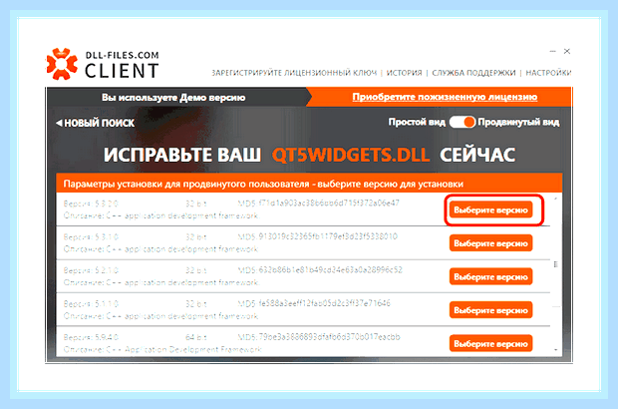
Task: Click the Версия: 5.3.1.0 text
Action: point(91,237)
